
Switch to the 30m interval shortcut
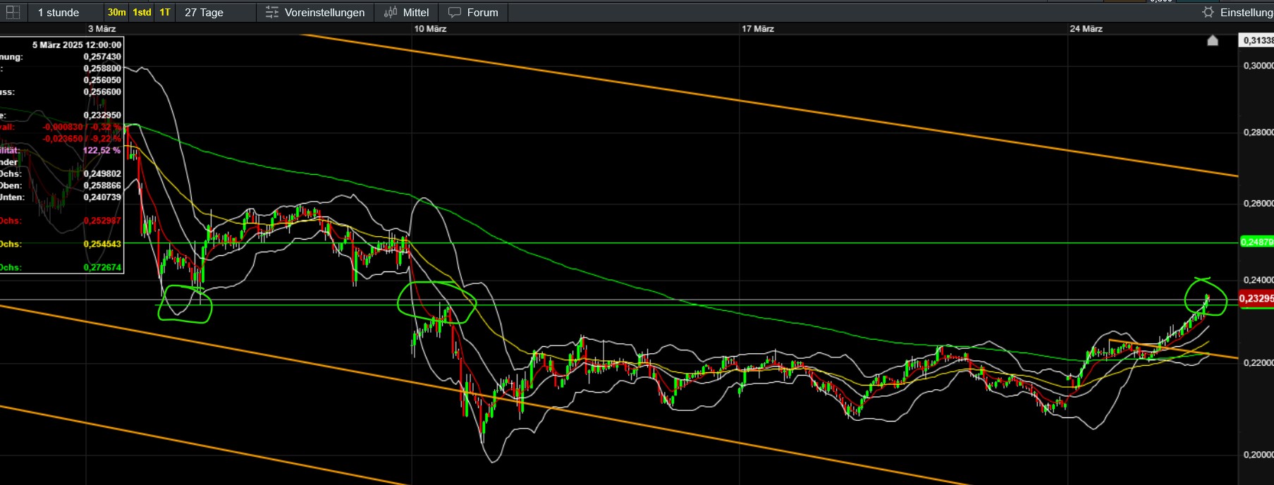pos(116,12)
